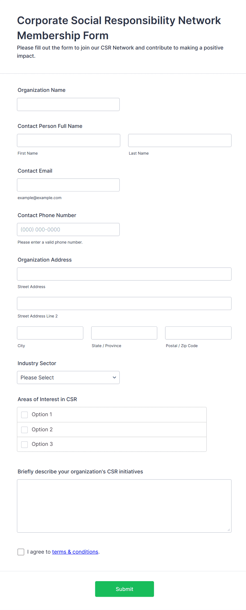The width and height of the screenshot is (246, 610).
Task: Click the textarea resize handle corner
Action: click(x=229, y=530)
